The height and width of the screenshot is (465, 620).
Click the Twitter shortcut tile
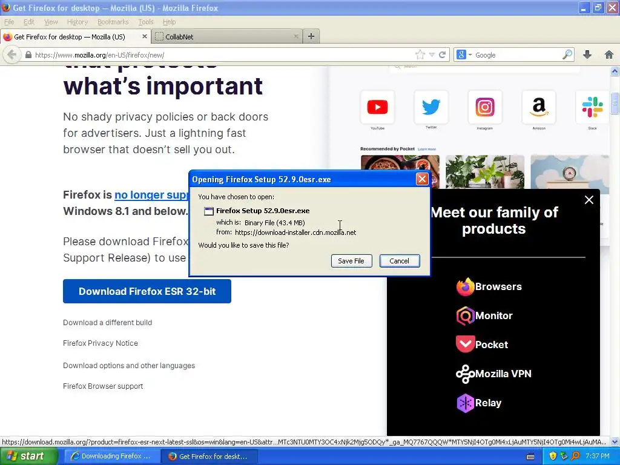coord(431,107)
